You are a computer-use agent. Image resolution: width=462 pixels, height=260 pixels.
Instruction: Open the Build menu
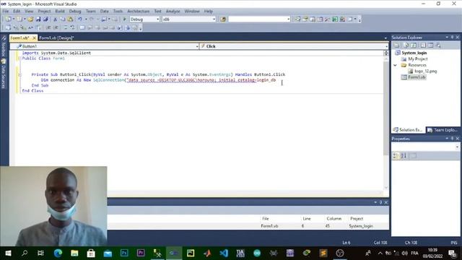59,12
